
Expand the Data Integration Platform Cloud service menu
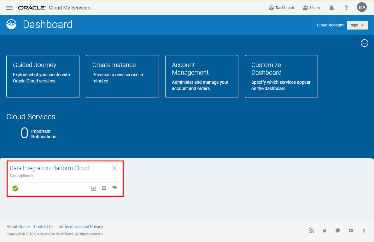114,188
